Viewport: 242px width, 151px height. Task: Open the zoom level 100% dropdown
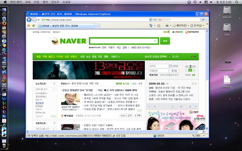click(x=204, y=136)
